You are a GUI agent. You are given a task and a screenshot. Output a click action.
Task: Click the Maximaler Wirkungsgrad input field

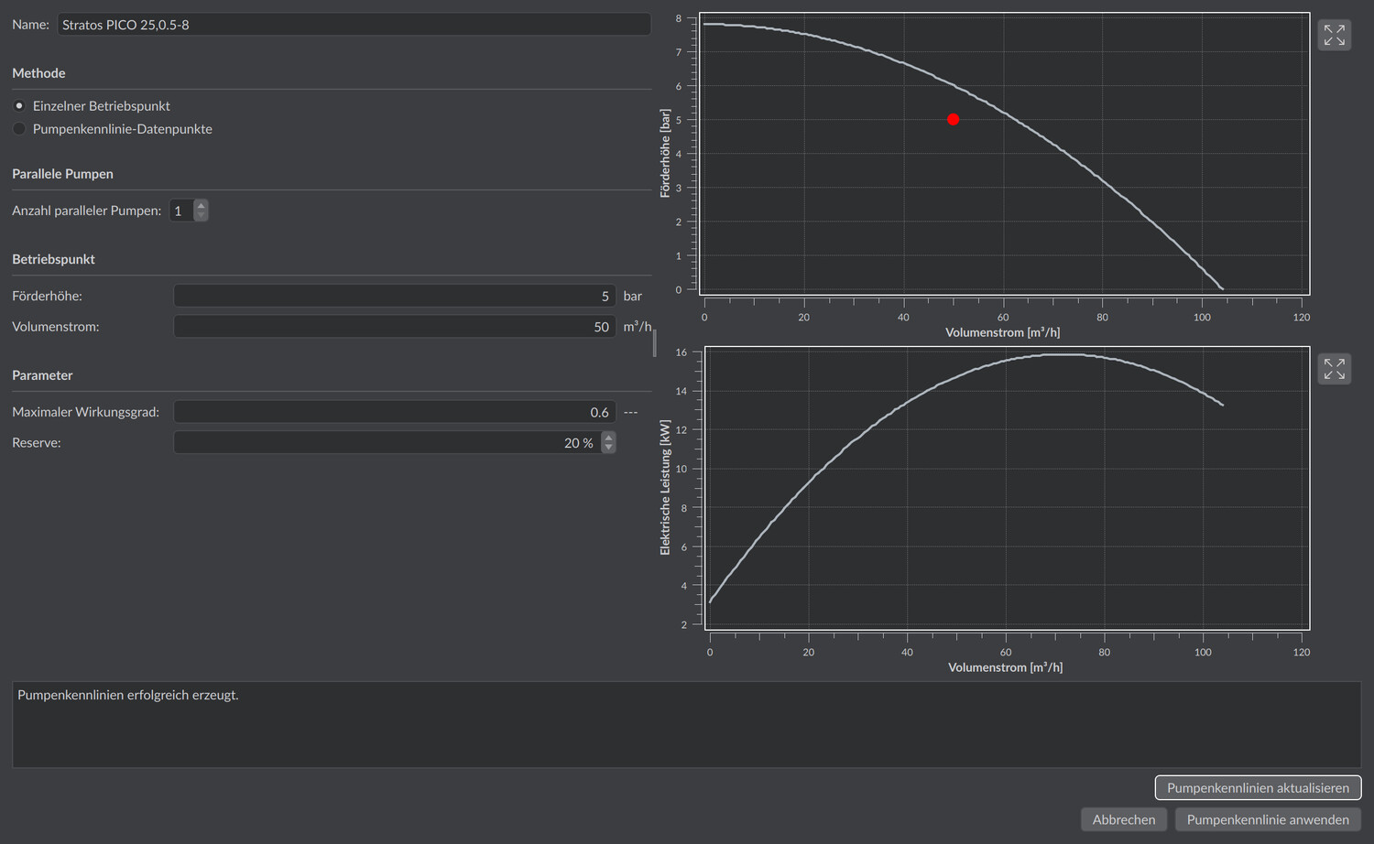pyautogui.click(x=395, y=412)
